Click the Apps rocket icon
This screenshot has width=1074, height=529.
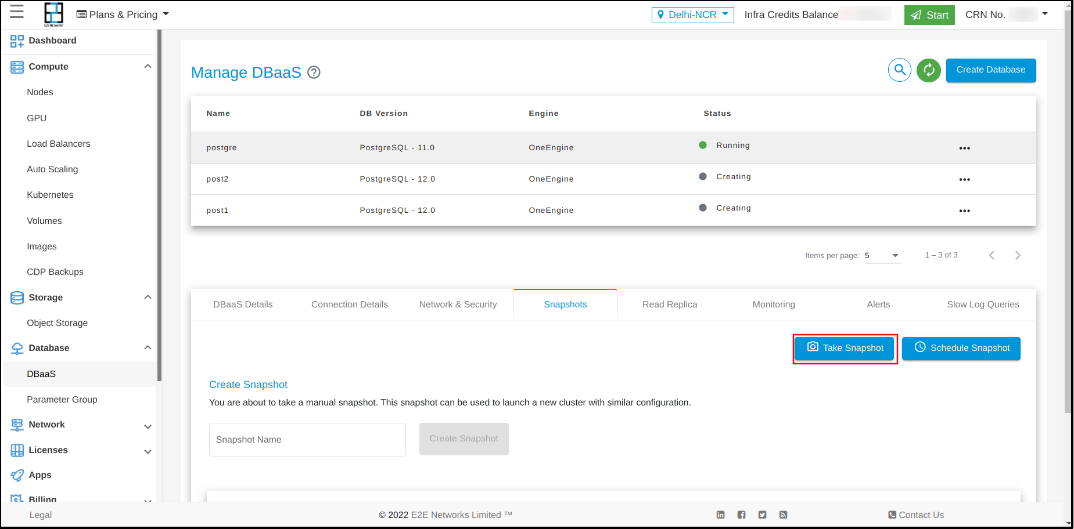pyautogui.click(x=17, y=475)
